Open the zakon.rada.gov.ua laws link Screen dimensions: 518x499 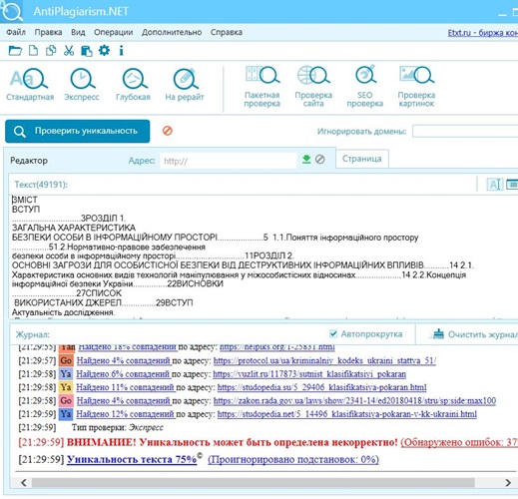354,400
